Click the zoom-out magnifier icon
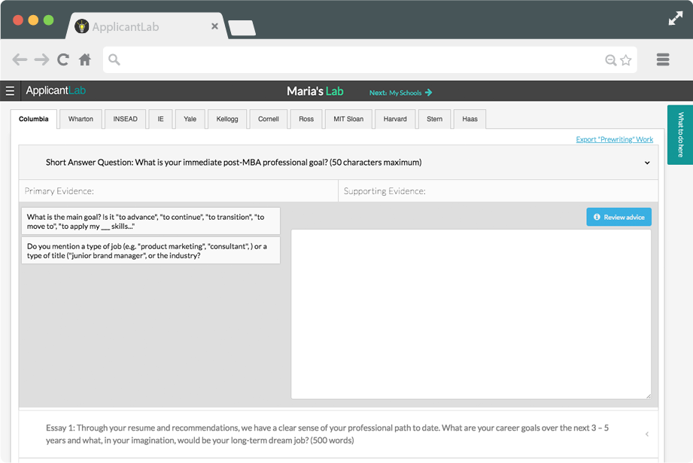 point(610,60)
